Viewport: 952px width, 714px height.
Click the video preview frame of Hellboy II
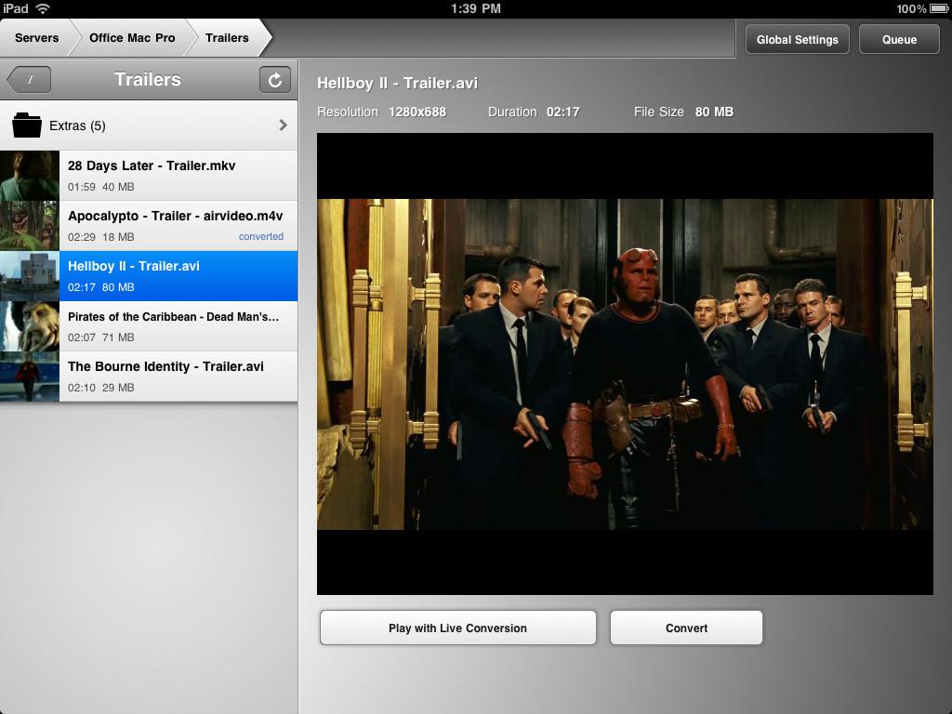625,364
